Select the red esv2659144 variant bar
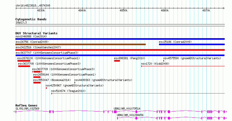Image resolution: width=232 pixels, height=121 pixels. pos(37,77)
